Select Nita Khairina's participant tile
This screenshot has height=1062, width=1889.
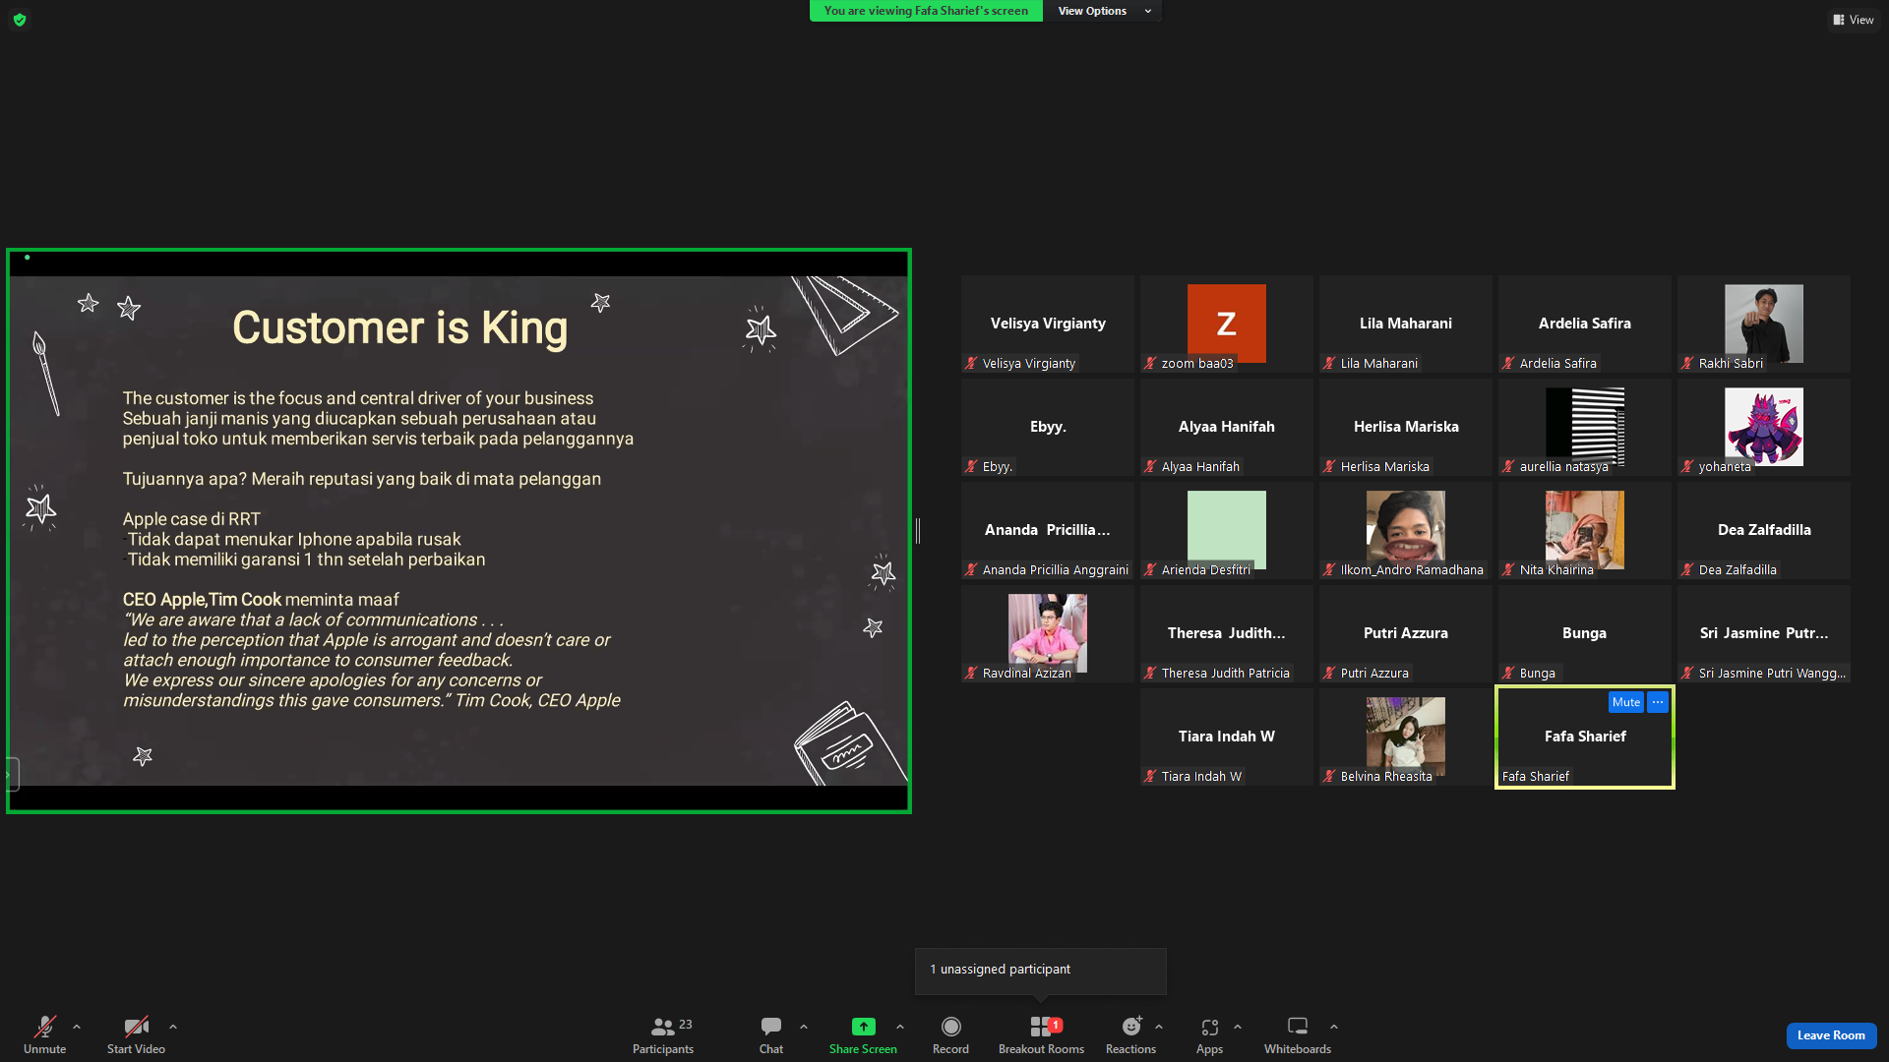pyautogui.click(x=1585, y=530)
